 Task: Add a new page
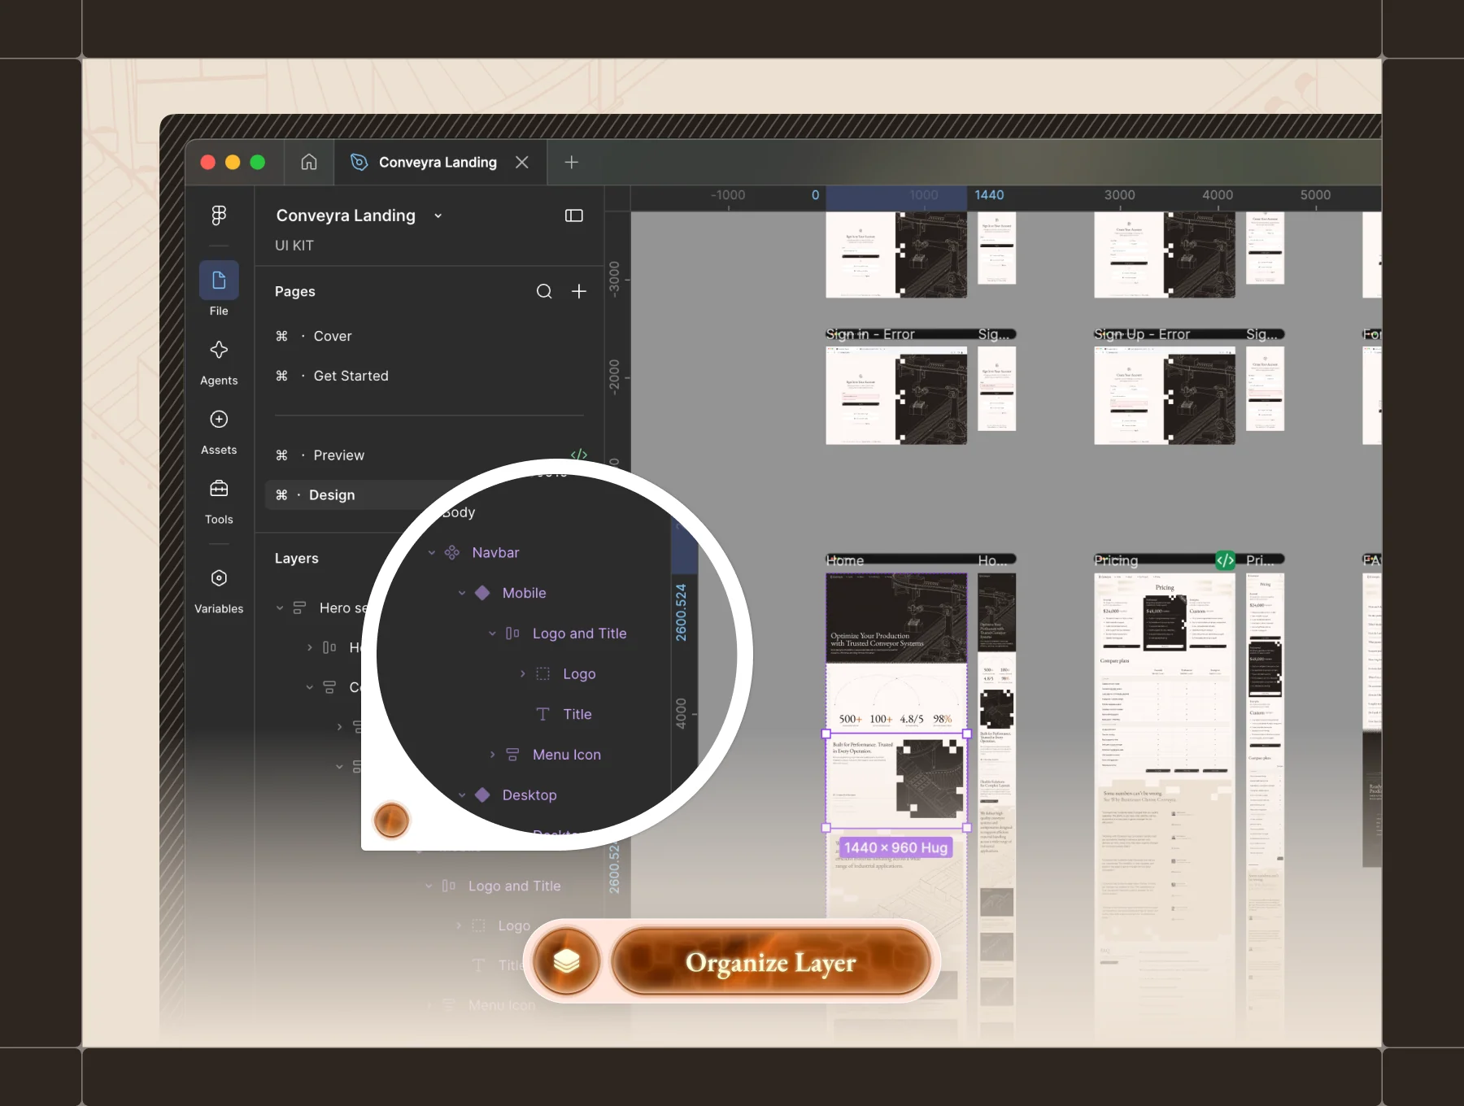[x=579, y=291]
